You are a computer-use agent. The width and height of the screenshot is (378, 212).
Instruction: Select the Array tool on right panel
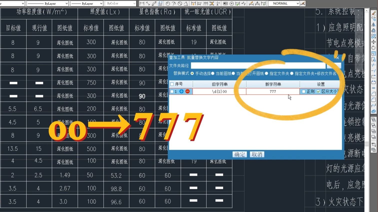pyautogui.click(x=374, y=36)
